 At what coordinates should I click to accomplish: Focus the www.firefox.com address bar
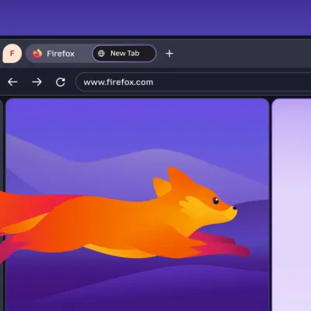click(194, 82)
